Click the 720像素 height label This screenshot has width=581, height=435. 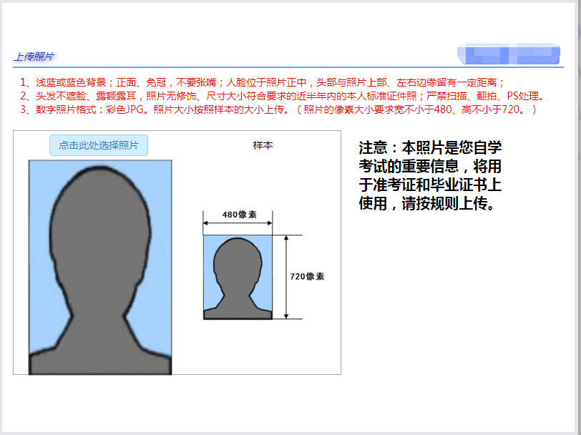pos(307,276)
